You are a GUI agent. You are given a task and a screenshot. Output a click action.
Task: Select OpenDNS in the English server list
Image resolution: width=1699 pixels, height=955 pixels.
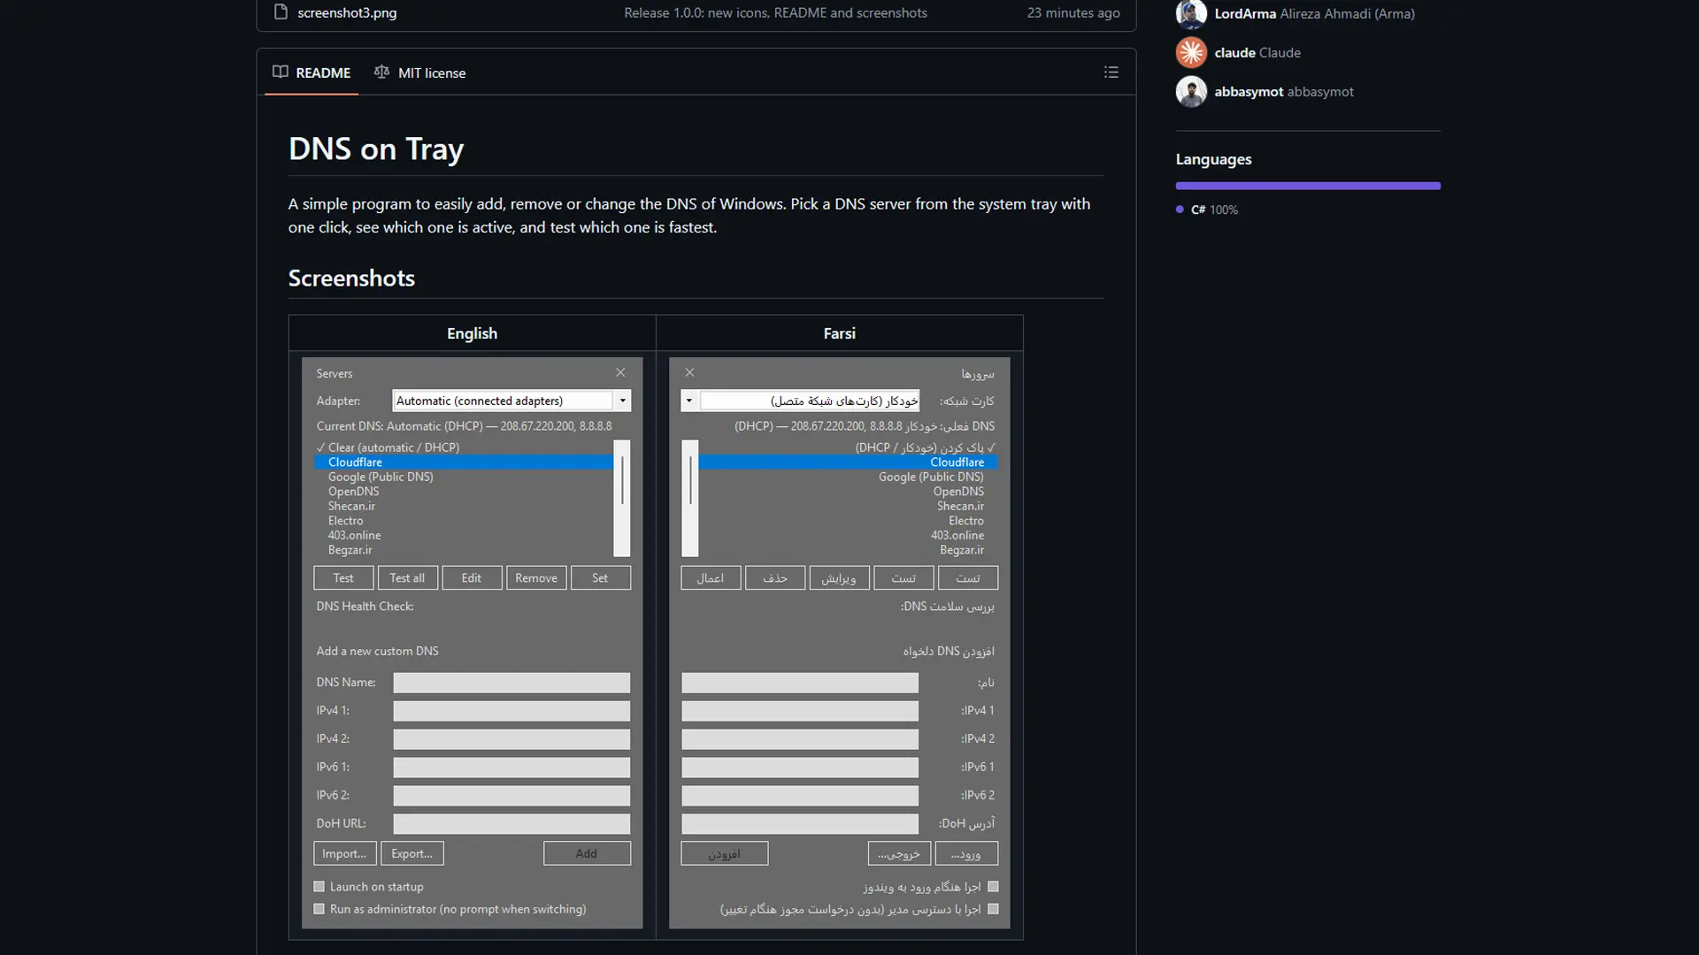(x=464, y=492)
